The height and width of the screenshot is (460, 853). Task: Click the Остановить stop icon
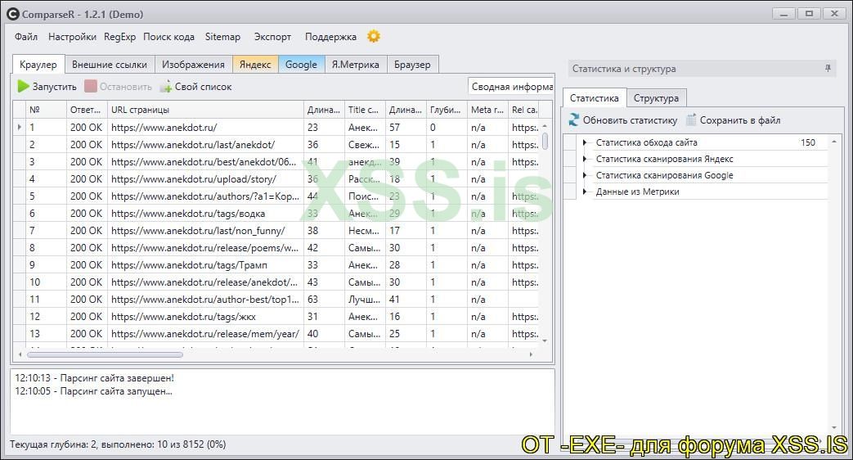91,87
